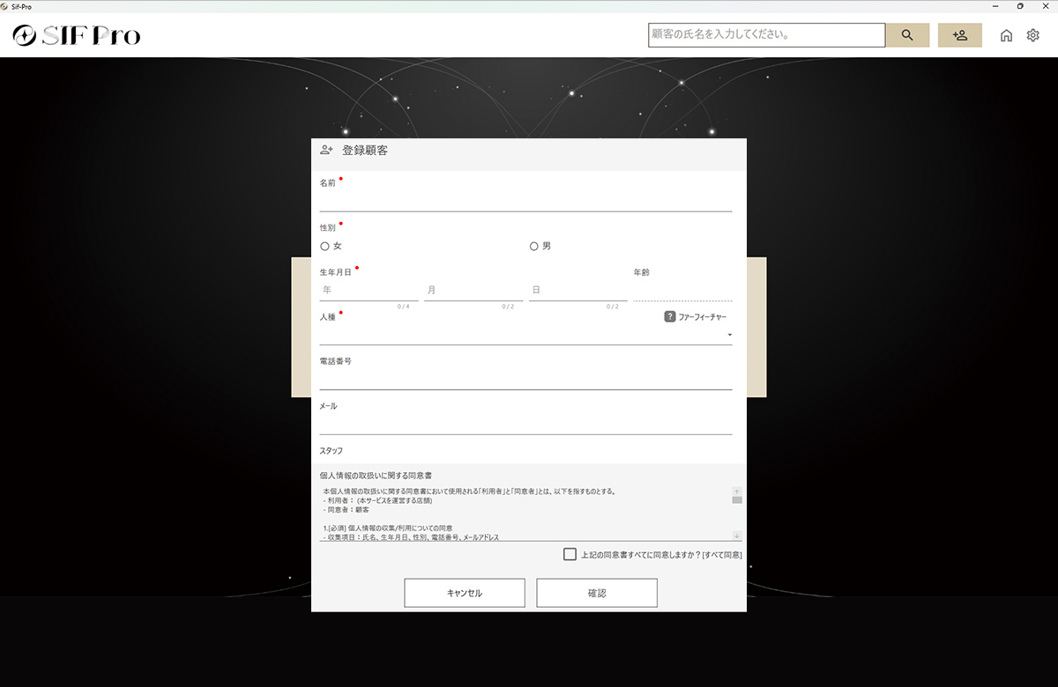Click the consent text scroll-down arrow
The image size is (1058, 687).
tap(736, 535)
